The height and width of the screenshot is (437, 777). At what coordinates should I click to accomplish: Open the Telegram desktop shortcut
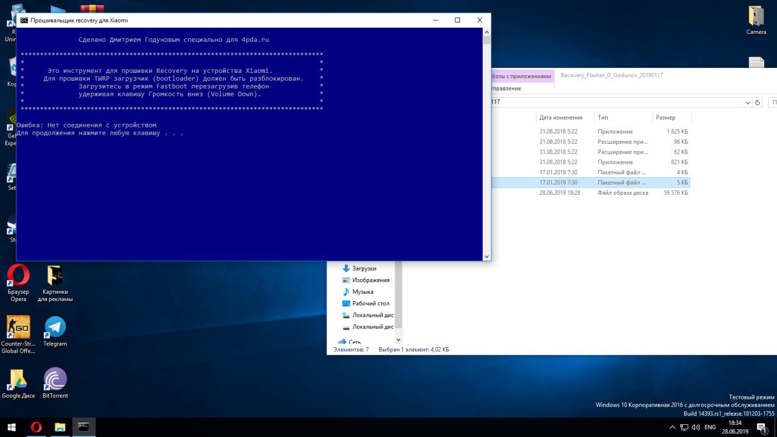coord(55,331)
